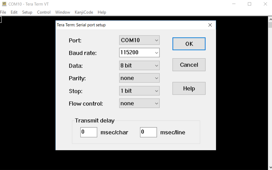Focus the msec/char transmit delay field

coord(88,132)
